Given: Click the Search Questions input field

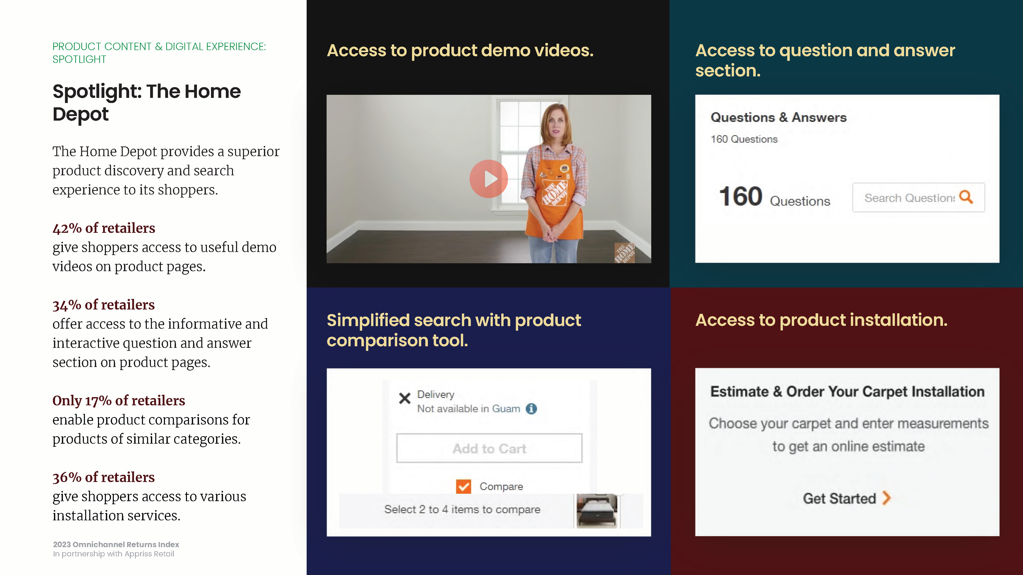Looking at the screenshot, I should tap(918, 197).
